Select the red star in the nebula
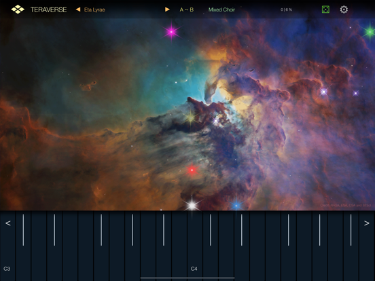The height and width of the screenshot is (281, 375). (x=192, y=170)
